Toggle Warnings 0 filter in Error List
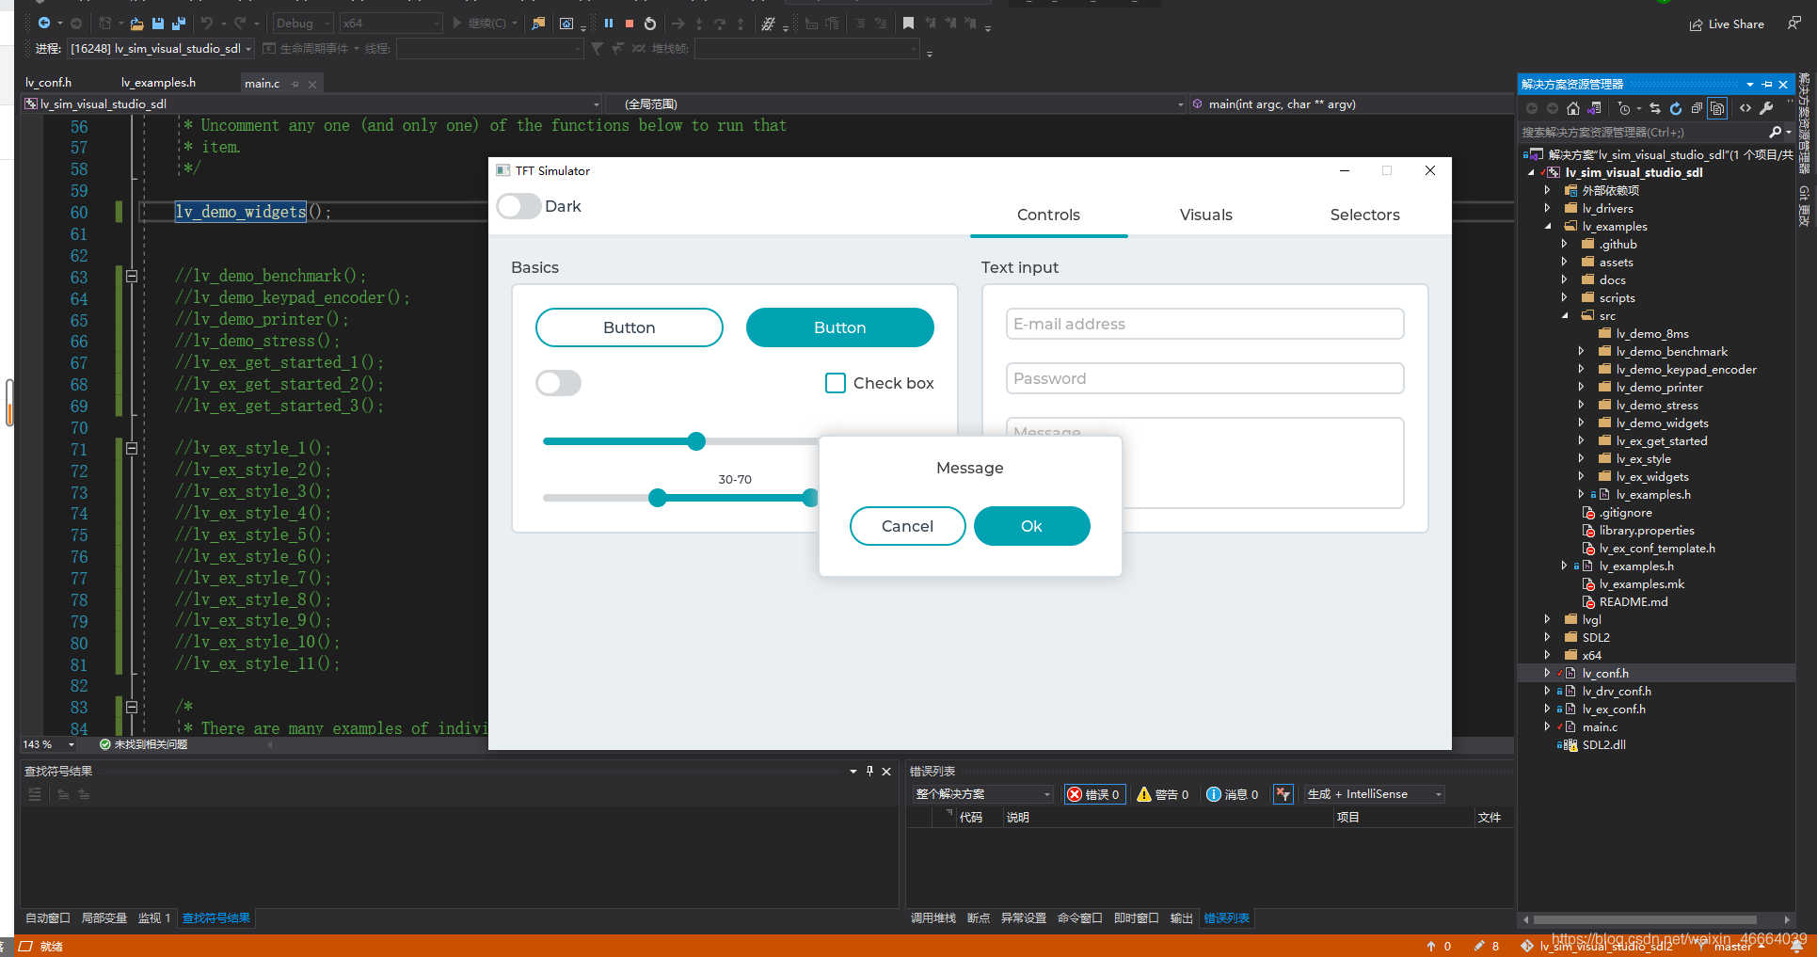Screen dimensions: 1817x957 coord(1163,794)
